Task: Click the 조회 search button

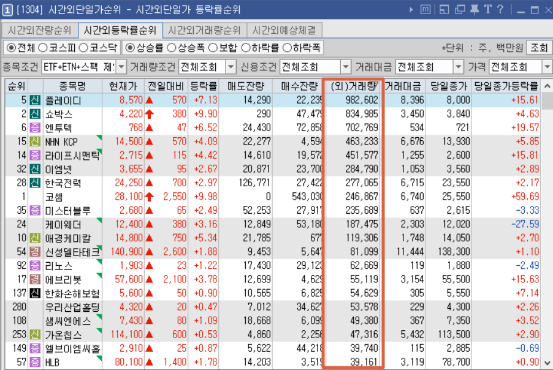Action: click(x=540, y=48)
